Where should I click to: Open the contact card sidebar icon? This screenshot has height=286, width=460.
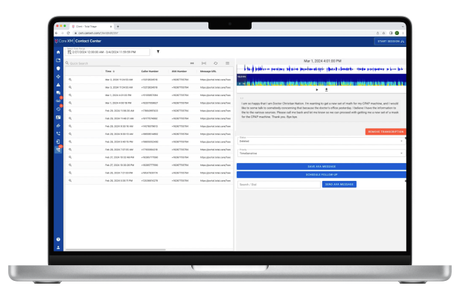pyautogui.click(x=58, y=117)
